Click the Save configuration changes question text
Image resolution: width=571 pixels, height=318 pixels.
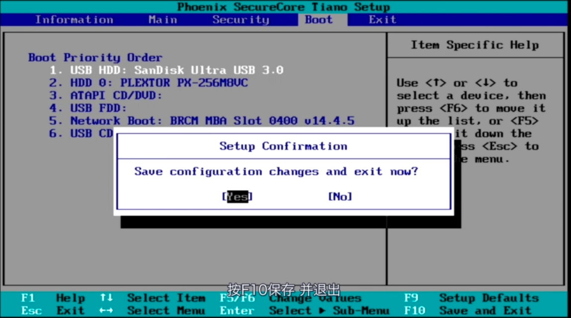point(276,171)
